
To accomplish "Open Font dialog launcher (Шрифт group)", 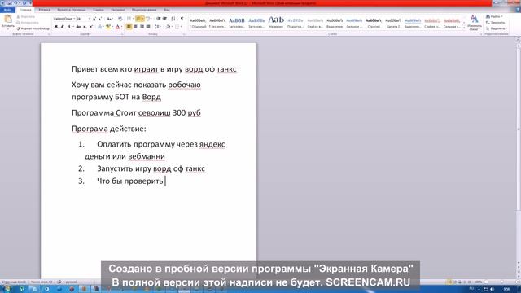I will pos(122,34).
